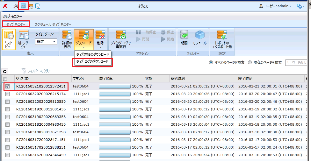Uncheck job RC20160321020012372431 checkbox
Viewport: 311px width, 161px height.
[x=7, y=86]
